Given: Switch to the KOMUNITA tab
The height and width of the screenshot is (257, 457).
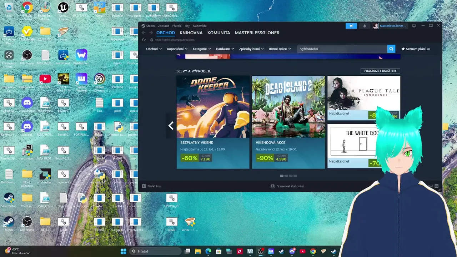Looking at the screenshot, I should [x=219, y=33].
